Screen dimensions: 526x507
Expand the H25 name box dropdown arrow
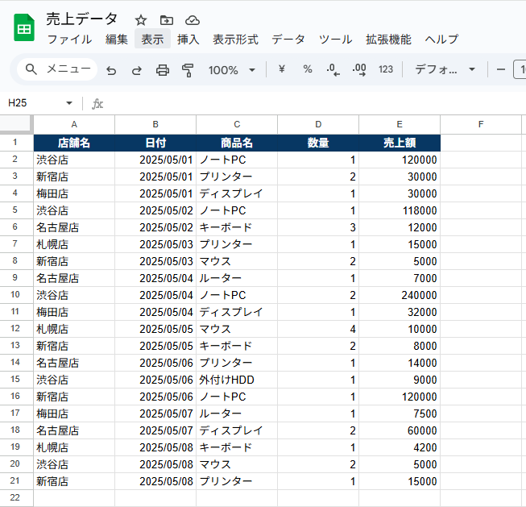point(69,102)
